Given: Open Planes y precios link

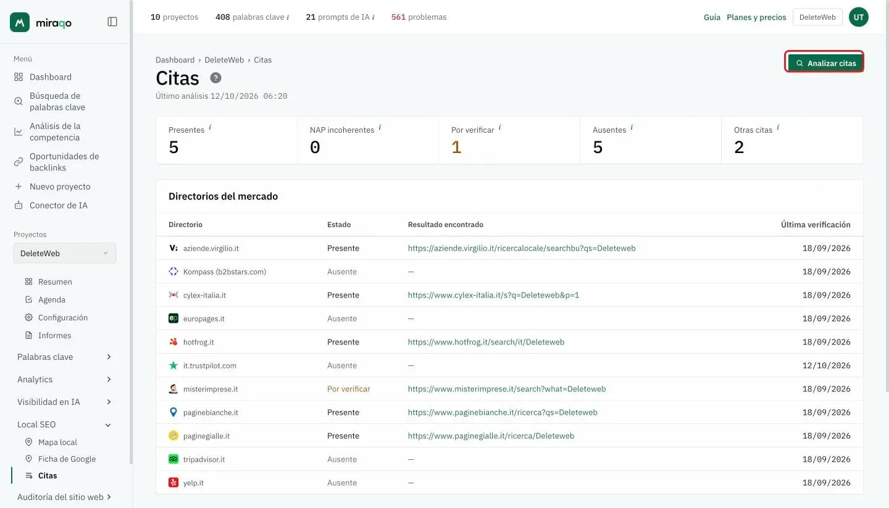Looking at the screenshot, I should tap(756, 17).
